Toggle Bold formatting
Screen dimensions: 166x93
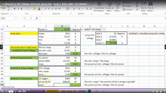coord(15,9)
